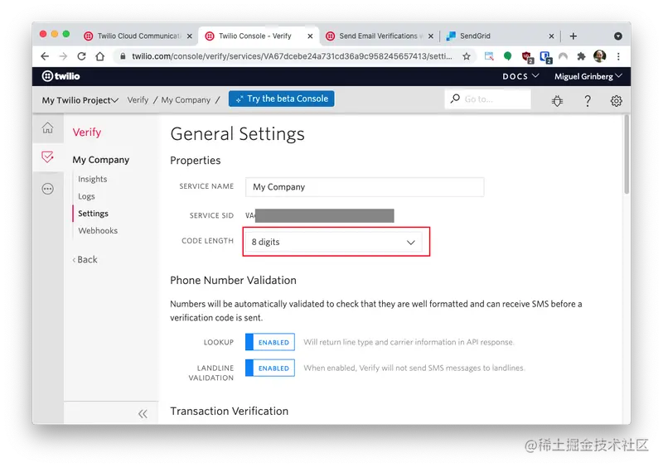Open the Code Length dropdown
Screen dimensions: 663x467
coord(334,242)
